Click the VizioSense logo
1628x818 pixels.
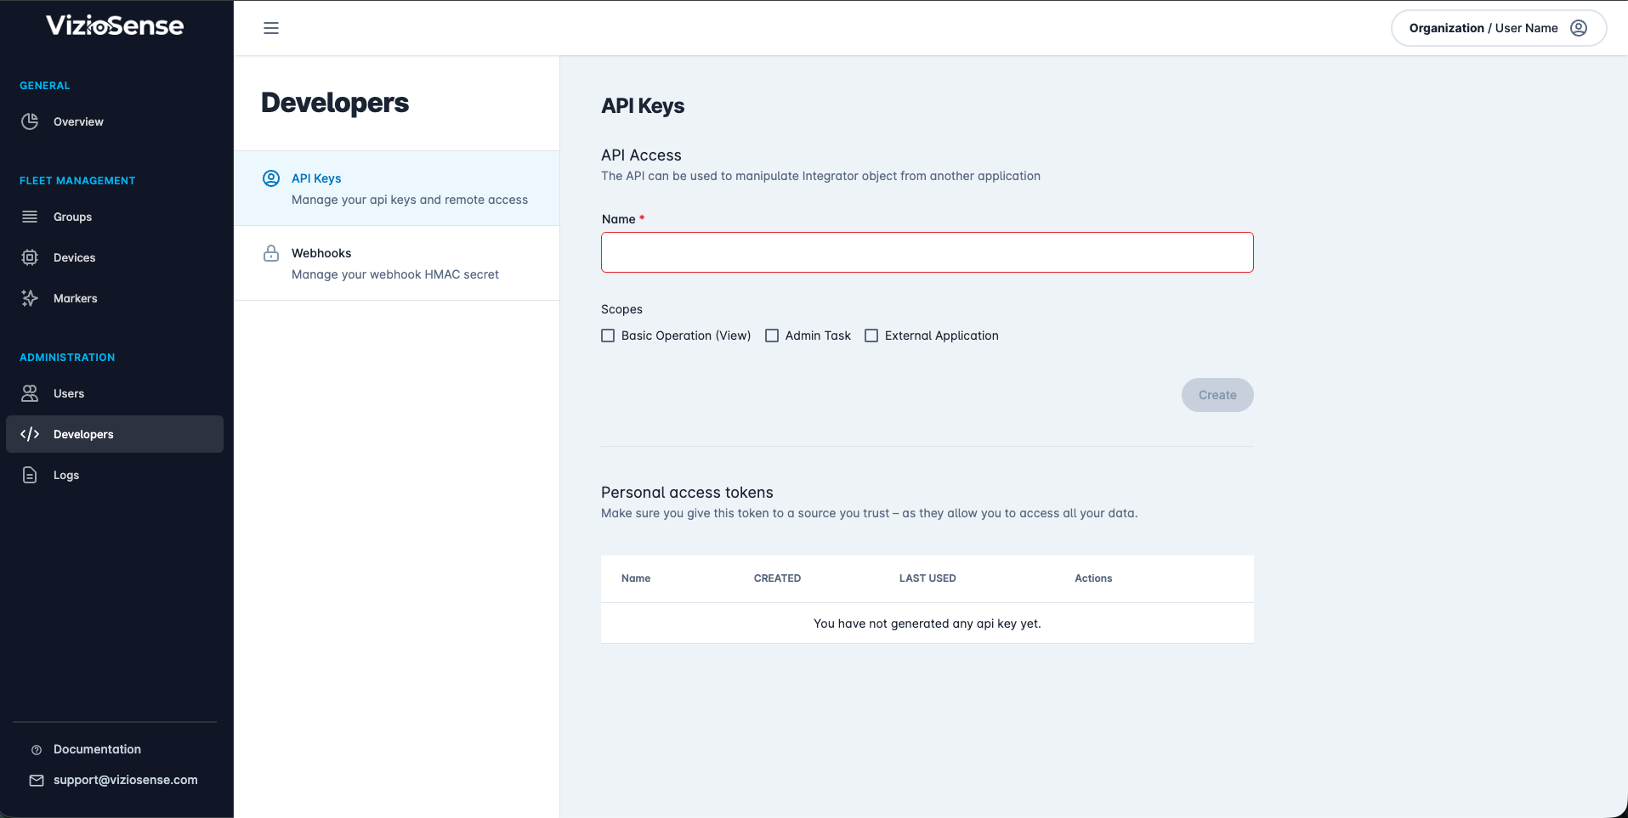click(115, 25)
